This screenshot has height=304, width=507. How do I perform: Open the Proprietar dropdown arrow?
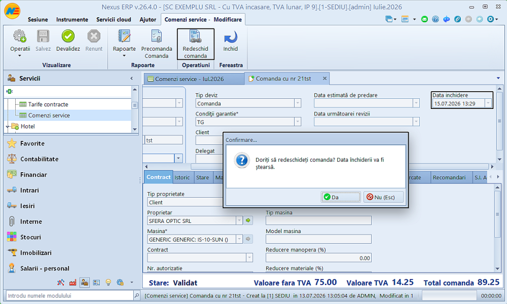point(239,220)
